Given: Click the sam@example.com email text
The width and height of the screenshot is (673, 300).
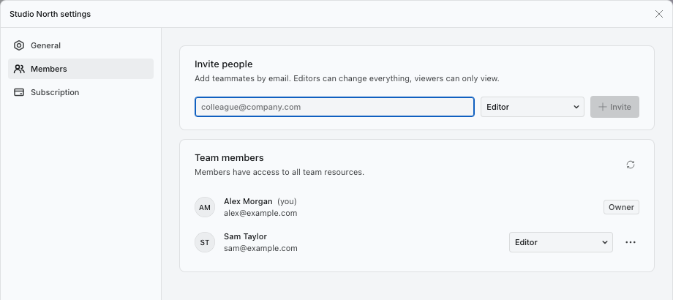Looking at the screenshot, I should pos(260,248).
